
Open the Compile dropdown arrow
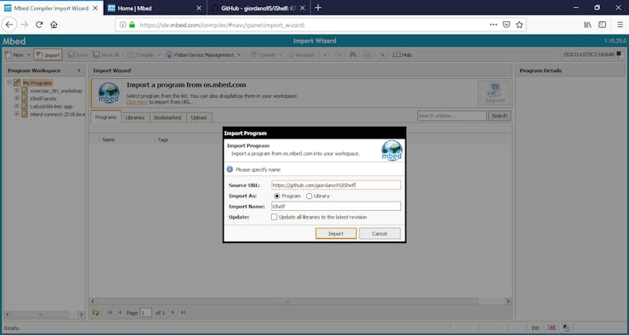(x=158, y=55)
